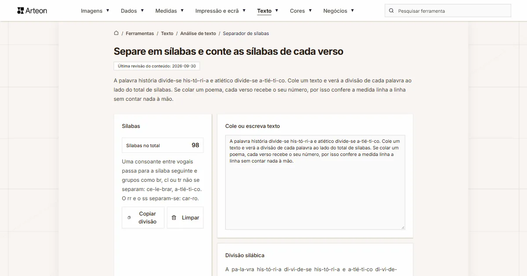Click the Sílabas no total value 98
The width and height of the screenshot is (527, 276).
tap(195, 145)
